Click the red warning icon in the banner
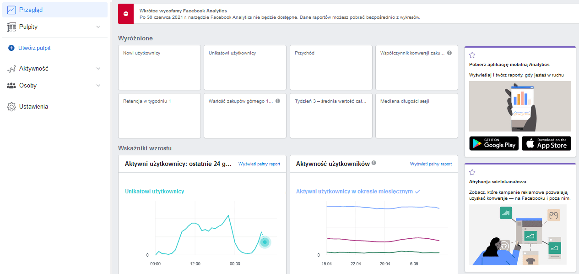 (126, 14)
